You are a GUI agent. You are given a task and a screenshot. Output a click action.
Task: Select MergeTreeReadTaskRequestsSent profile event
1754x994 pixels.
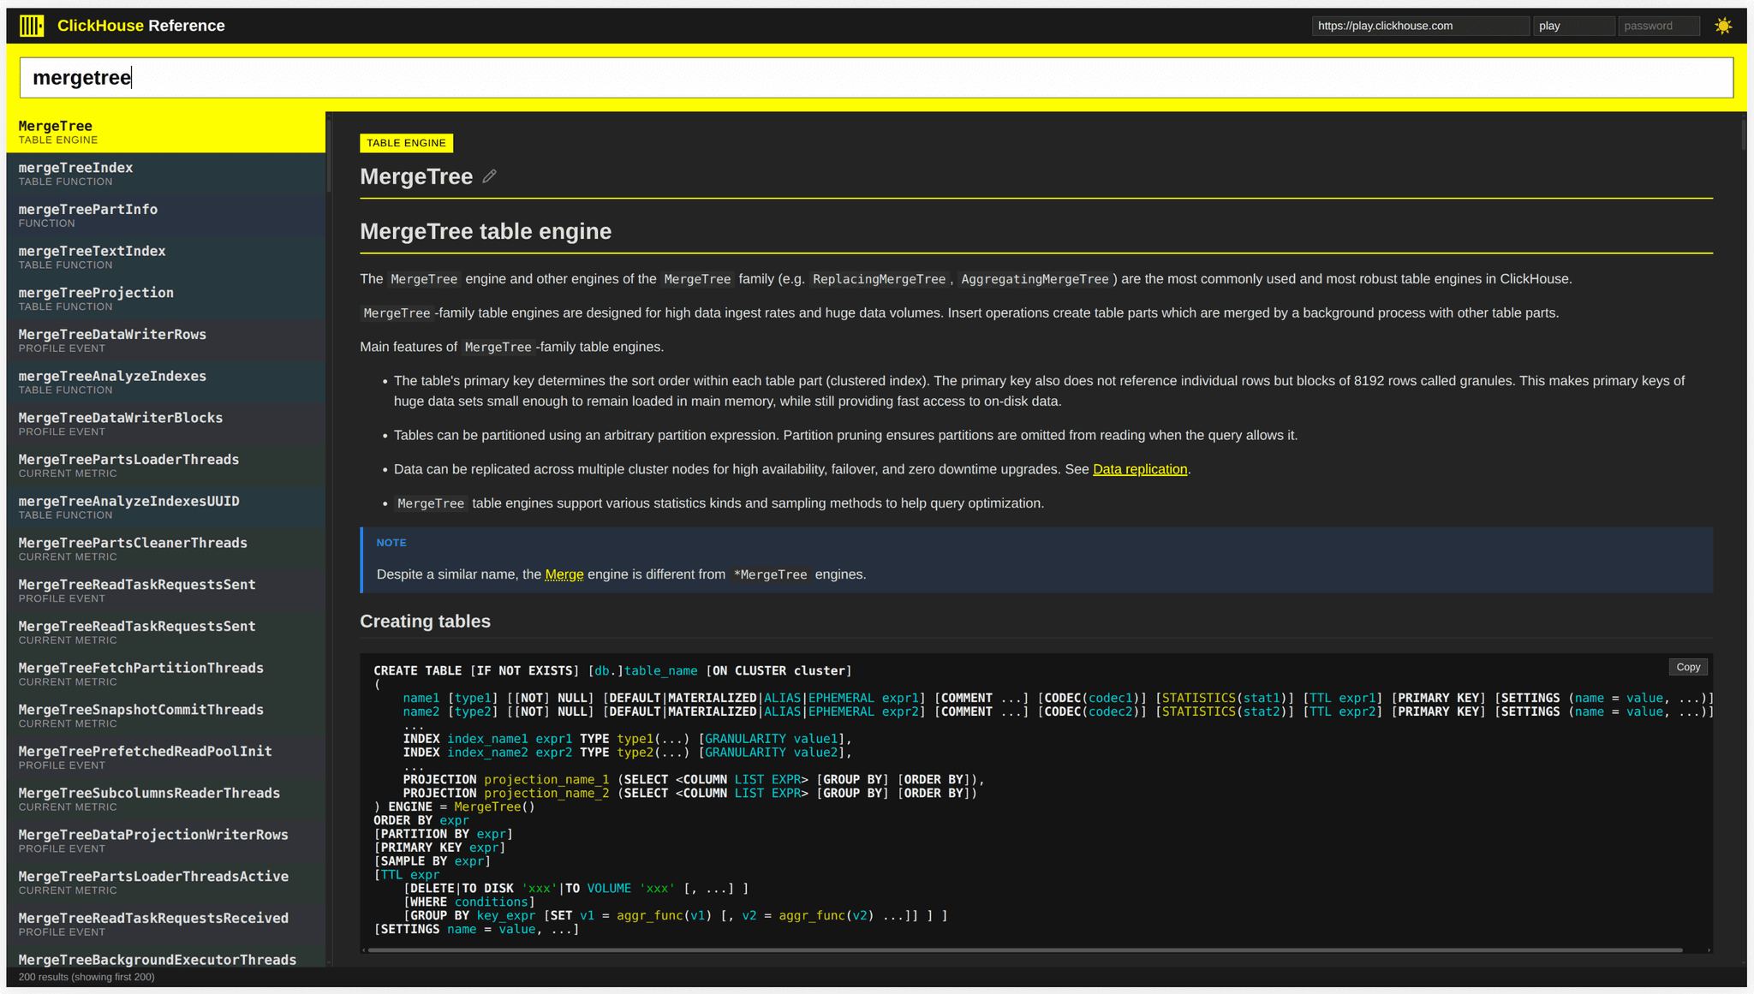[165, 591]
